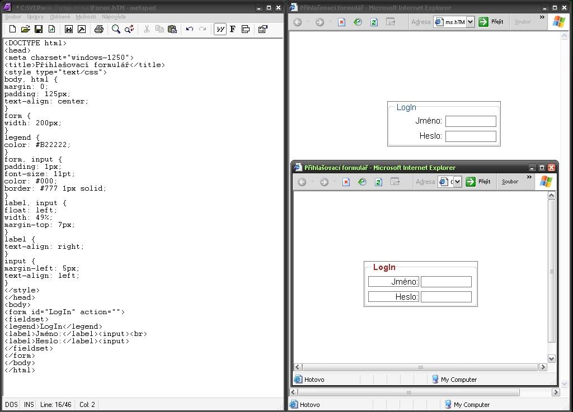Viewport: 573px width, 412px height.
Task: Click Refresh page icon in front Explorer
Action: pos(379,182)
